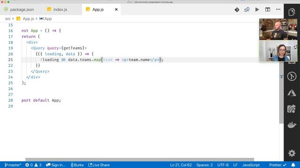Viewport: 300px width, 168px height.
Task: Open changes git compare icon
Action: tap(237, 9)
